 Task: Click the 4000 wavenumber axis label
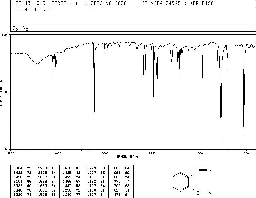(x=11, y=153)
